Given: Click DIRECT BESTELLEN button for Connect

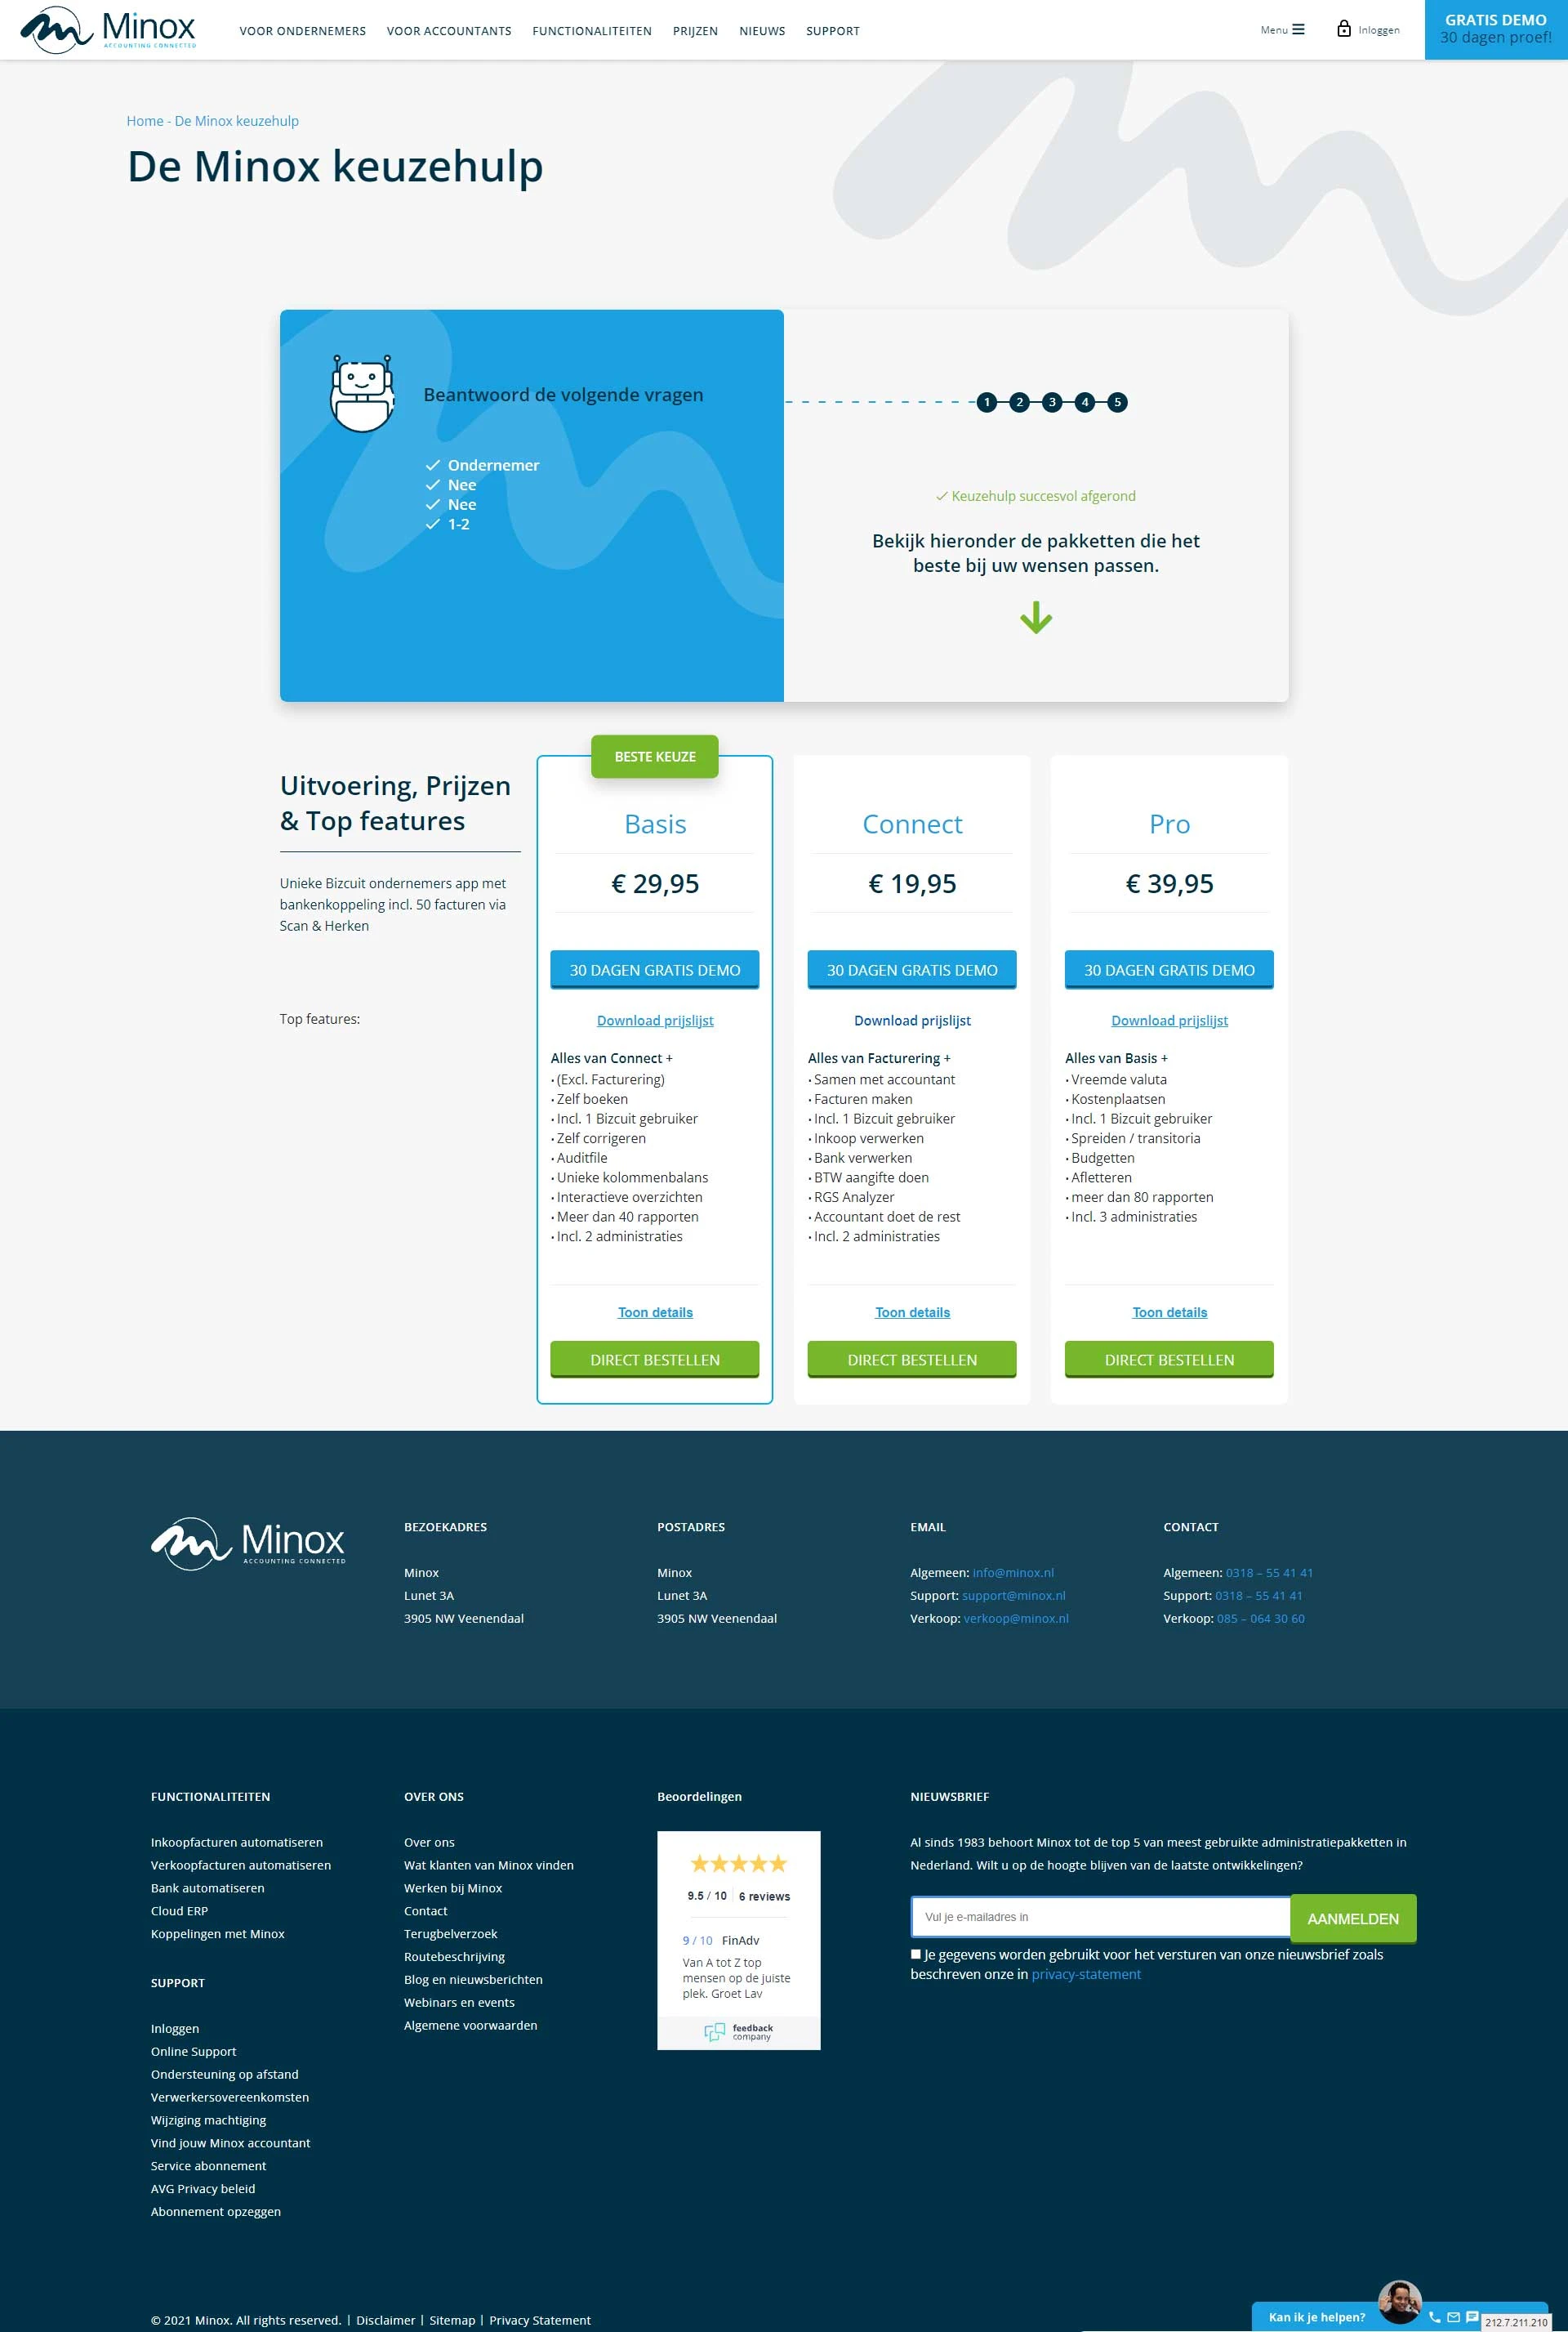Looking at the screenshot, I should pyautogui.click(x=911, y=1360).
